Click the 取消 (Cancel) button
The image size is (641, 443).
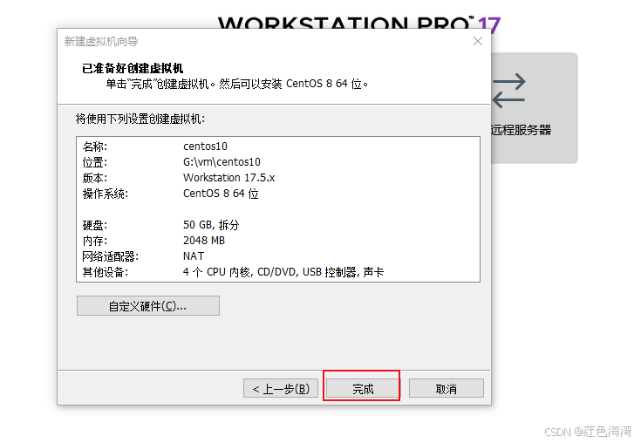pos(446,388)
